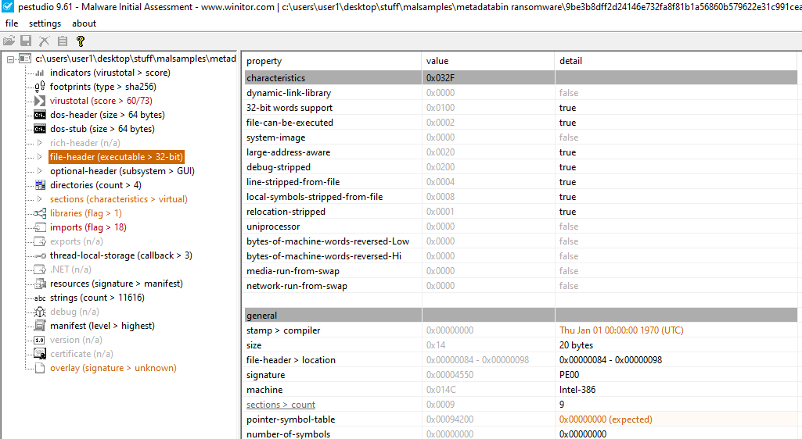
Task: Select resources (signature > manifest) node
Action: pyautogui.click(x=116, y=284)
